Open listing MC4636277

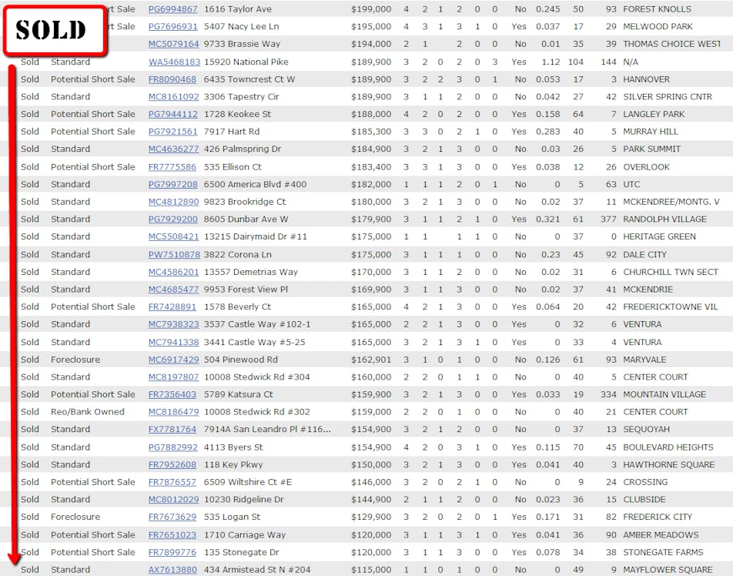pyautogui.click(x=173, y=149)
